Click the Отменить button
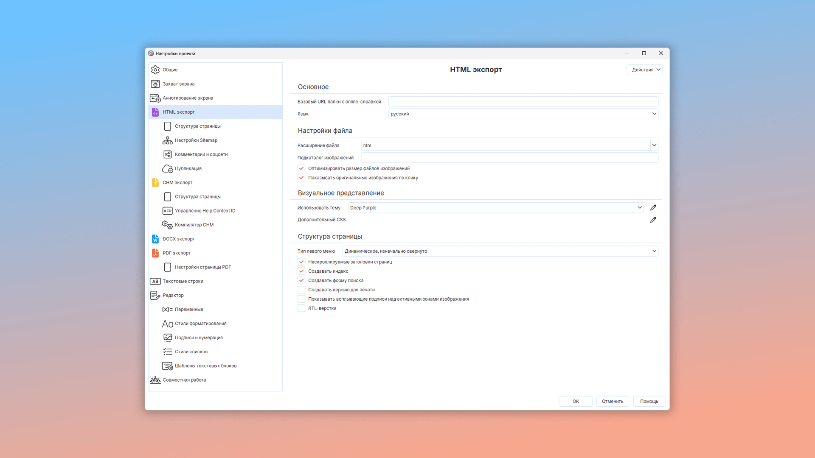The width and height of the screenshot is (815, 458). [612, 401]
